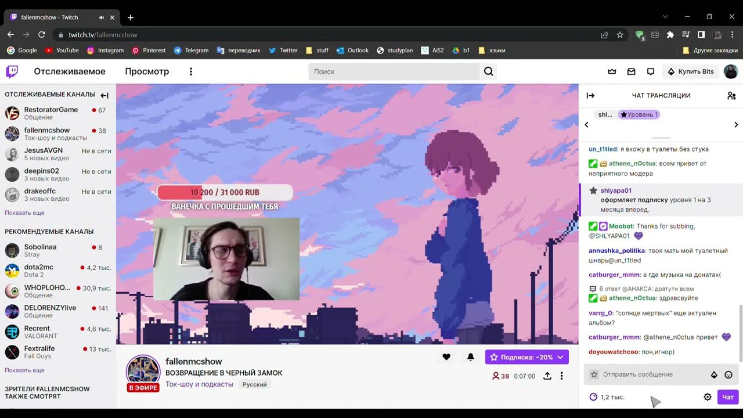Click the Поиск search field
Viewport: 743px width, 418px height.
pyautogui.click(x=394, y=71)
